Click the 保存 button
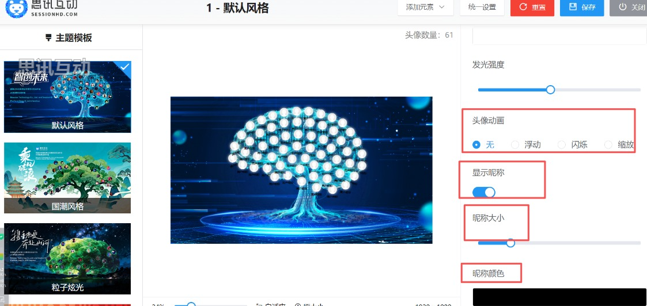 [x=582, y=7]
